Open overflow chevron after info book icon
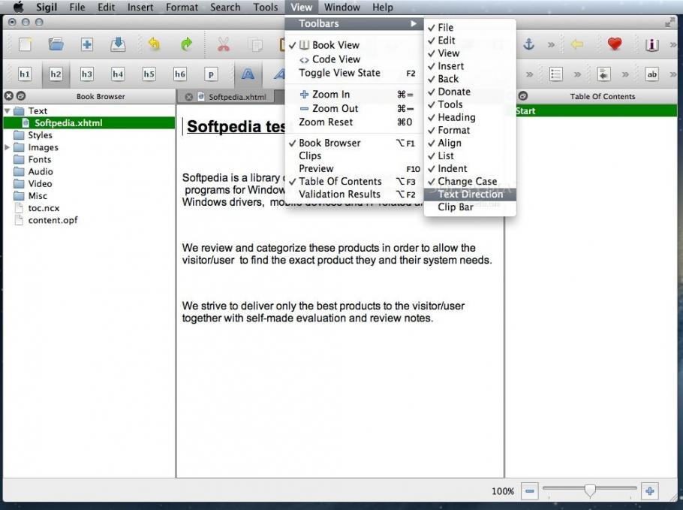This screenshot has width=683, height=510. point(673,44)
